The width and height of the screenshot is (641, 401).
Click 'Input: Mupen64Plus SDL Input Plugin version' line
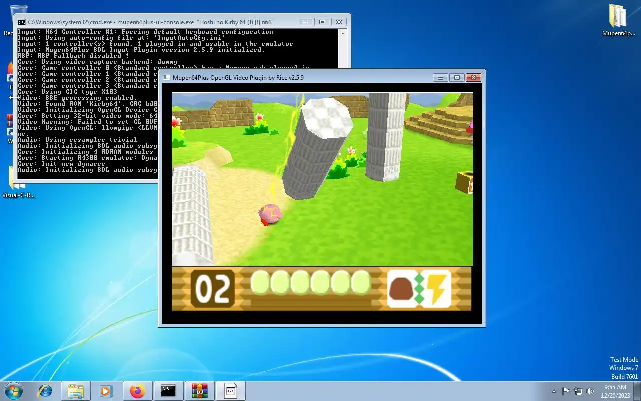(x=141, y=50)
